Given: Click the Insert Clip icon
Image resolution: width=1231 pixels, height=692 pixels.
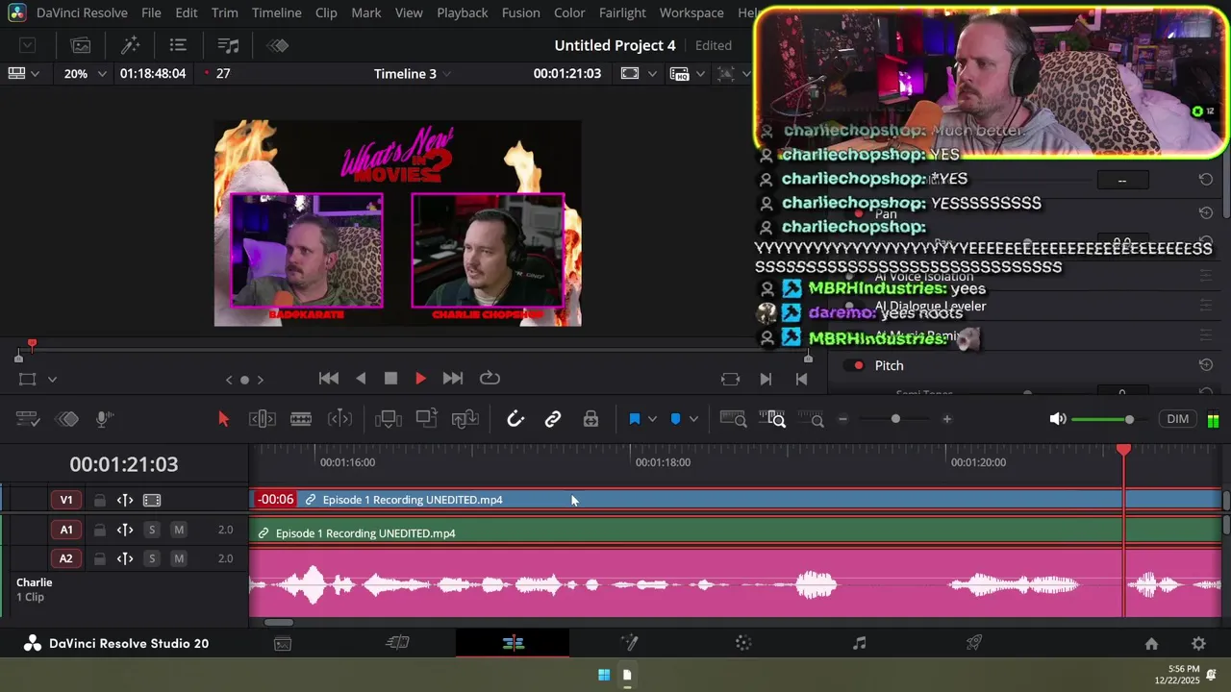Looking at the screenshot, I should 388,419.
